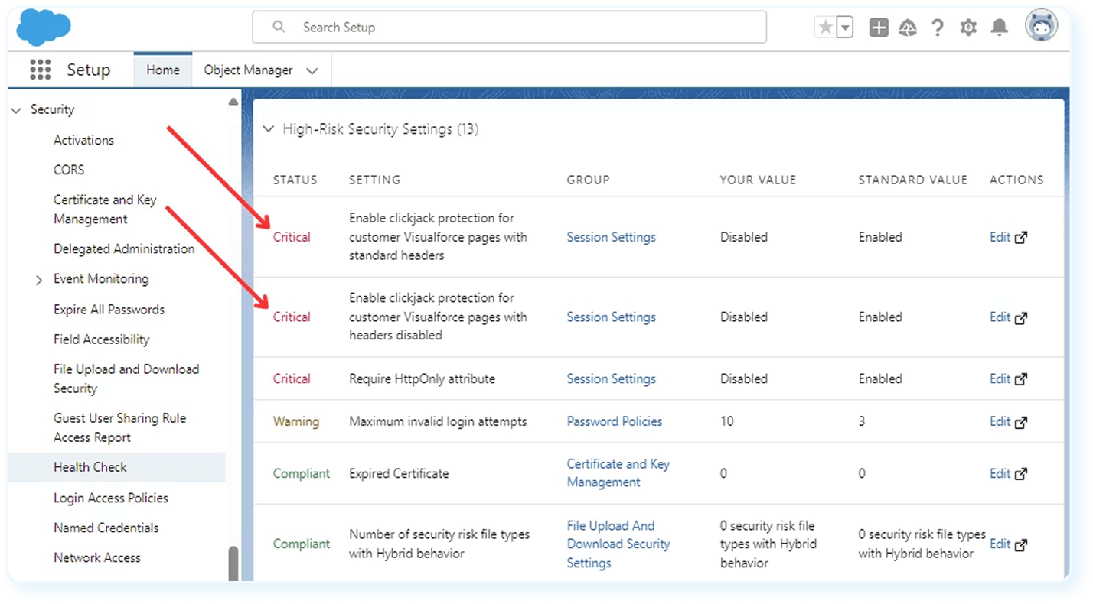This screenshot has width=1093, height=604.
Task: Click Compliant status for Expired Certificate
Action: coord(302,473)
